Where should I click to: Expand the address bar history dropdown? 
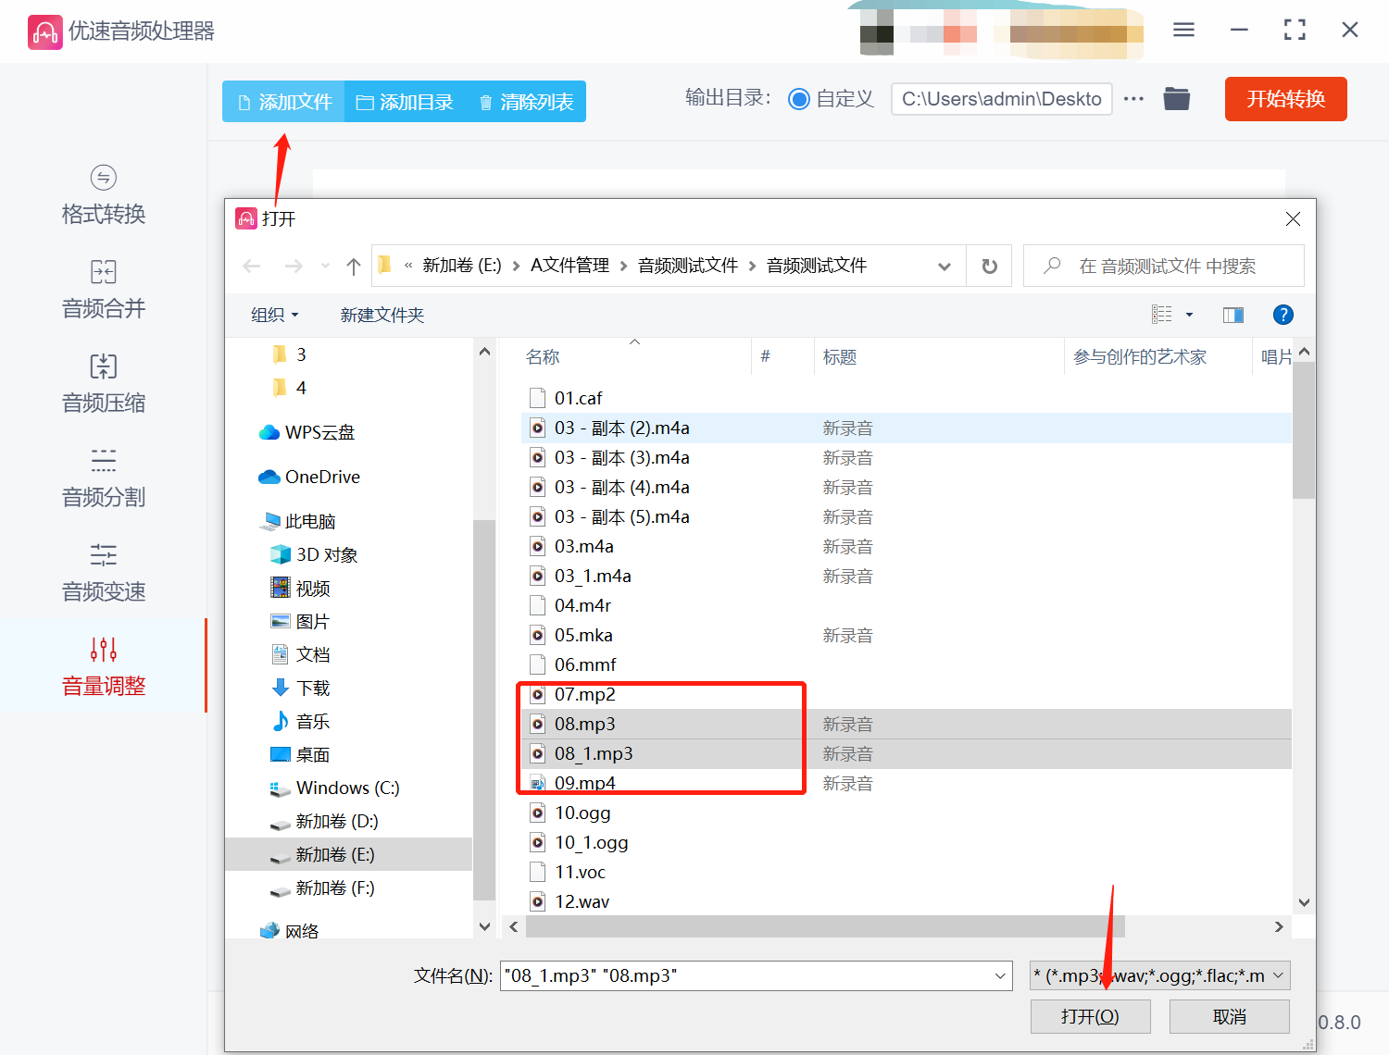point(945,267)
